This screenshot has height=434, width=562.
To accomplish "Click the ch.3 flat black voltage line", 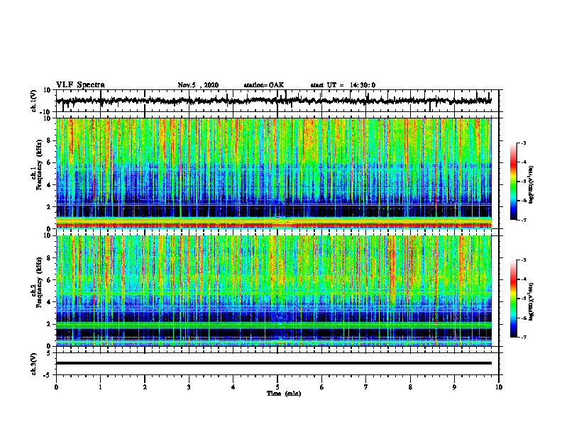I will point(274,363).
